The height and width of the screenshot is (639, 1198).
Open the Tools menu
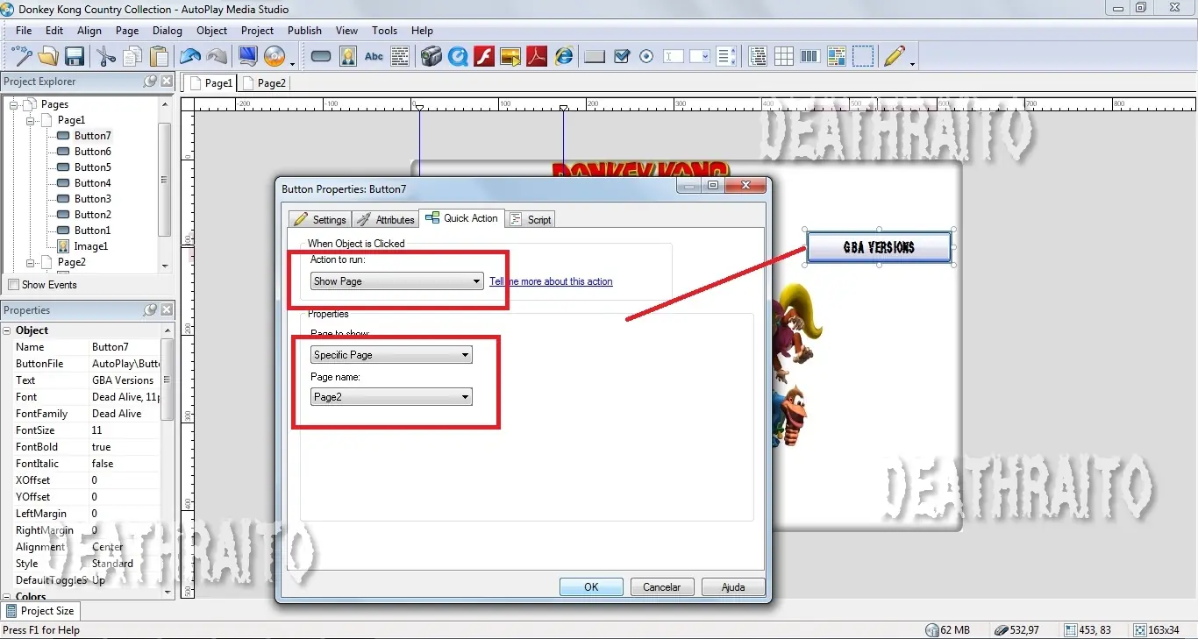coord(384,31)
